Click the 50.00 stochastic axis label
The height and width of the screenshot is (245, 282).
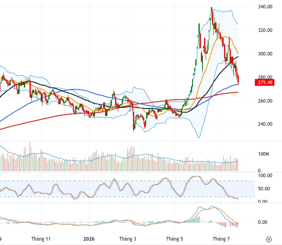264,189
